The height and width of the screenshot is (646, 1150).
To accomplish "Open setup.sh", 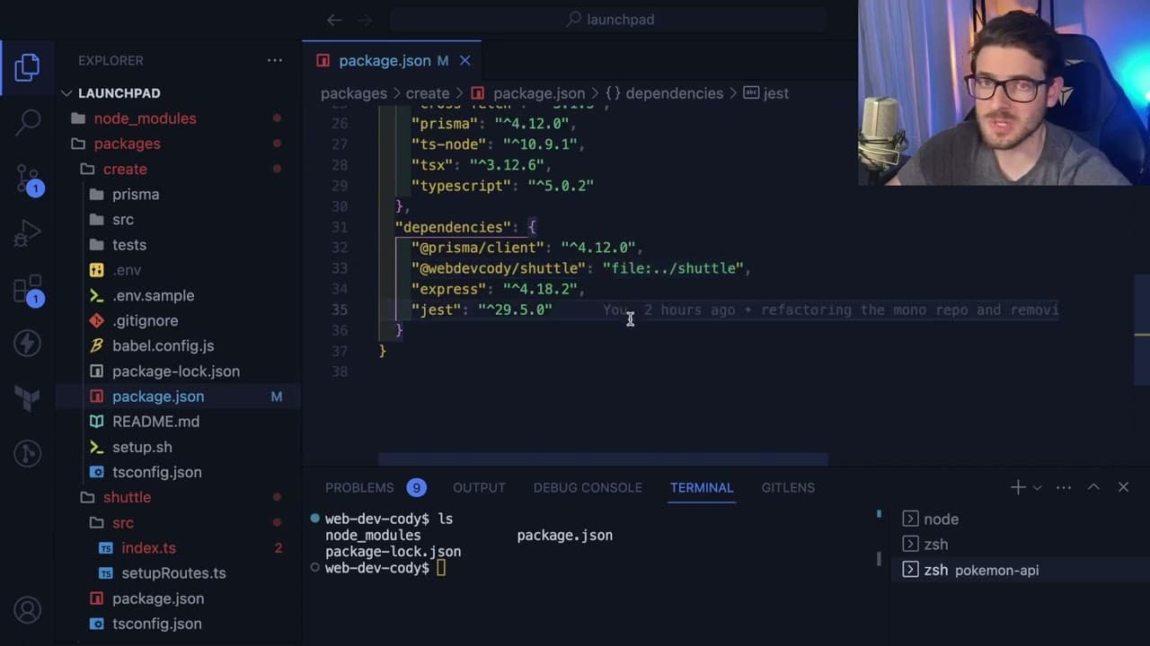I will tap(178, 447).
